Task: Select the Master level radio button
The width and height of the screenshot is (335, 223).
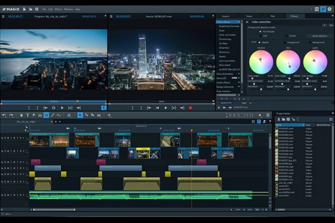Action: (260, 43)
